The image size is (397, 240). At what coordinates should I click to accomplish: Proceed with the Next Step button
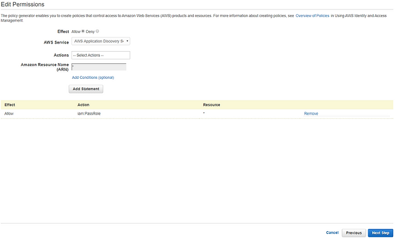tap(380, 233)
